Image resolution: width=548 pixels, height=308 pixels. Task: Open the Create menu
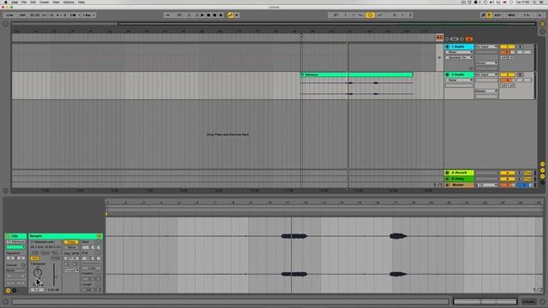click(x=44, y=2)
